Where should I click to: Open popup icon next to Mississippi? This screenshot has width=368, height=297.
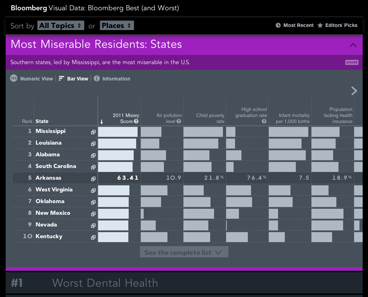[93, 132]
